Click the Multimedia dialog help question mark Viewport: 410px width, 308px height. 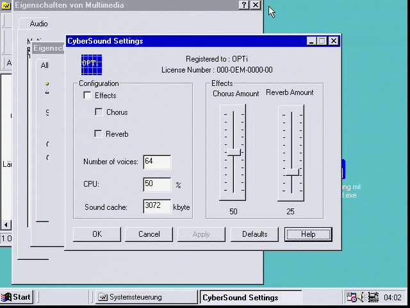(243, 5)
